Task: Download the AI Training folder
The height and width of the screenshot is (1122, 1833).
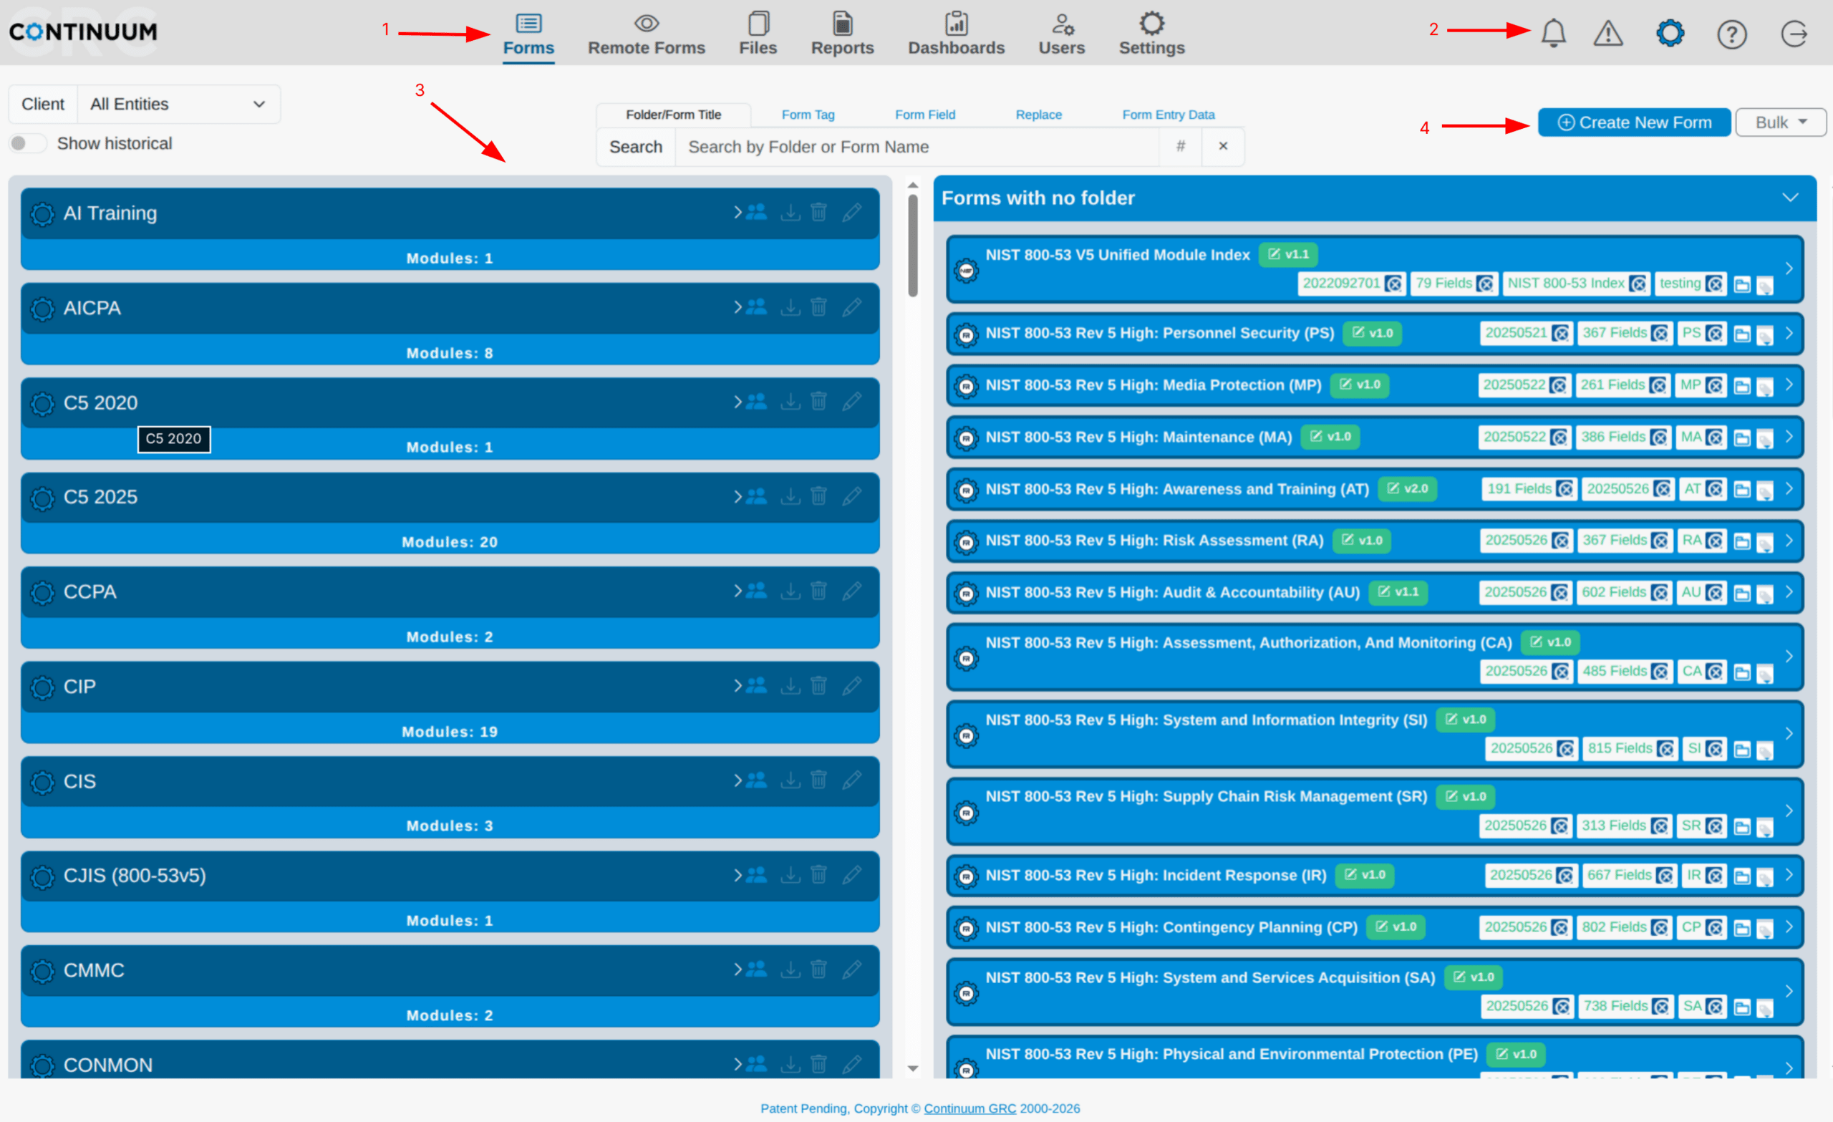Action: (x=790, y=212)
